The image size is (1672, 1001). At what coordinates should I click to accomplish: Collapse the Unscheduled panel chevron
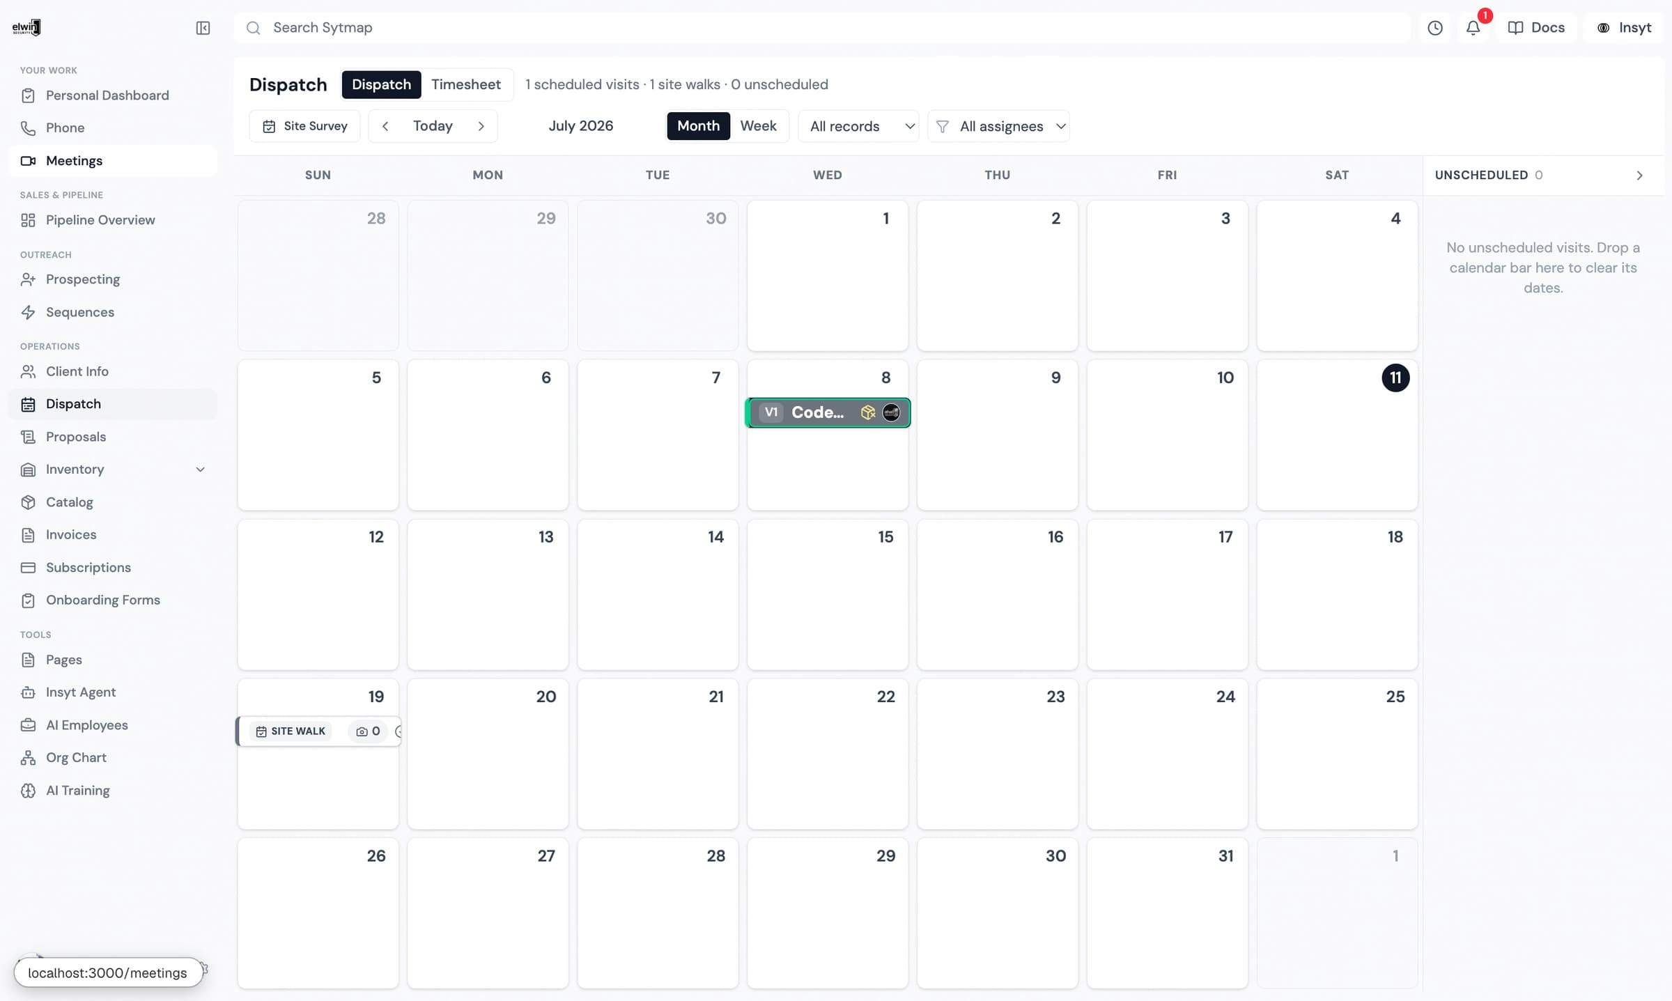point(1639,176)
